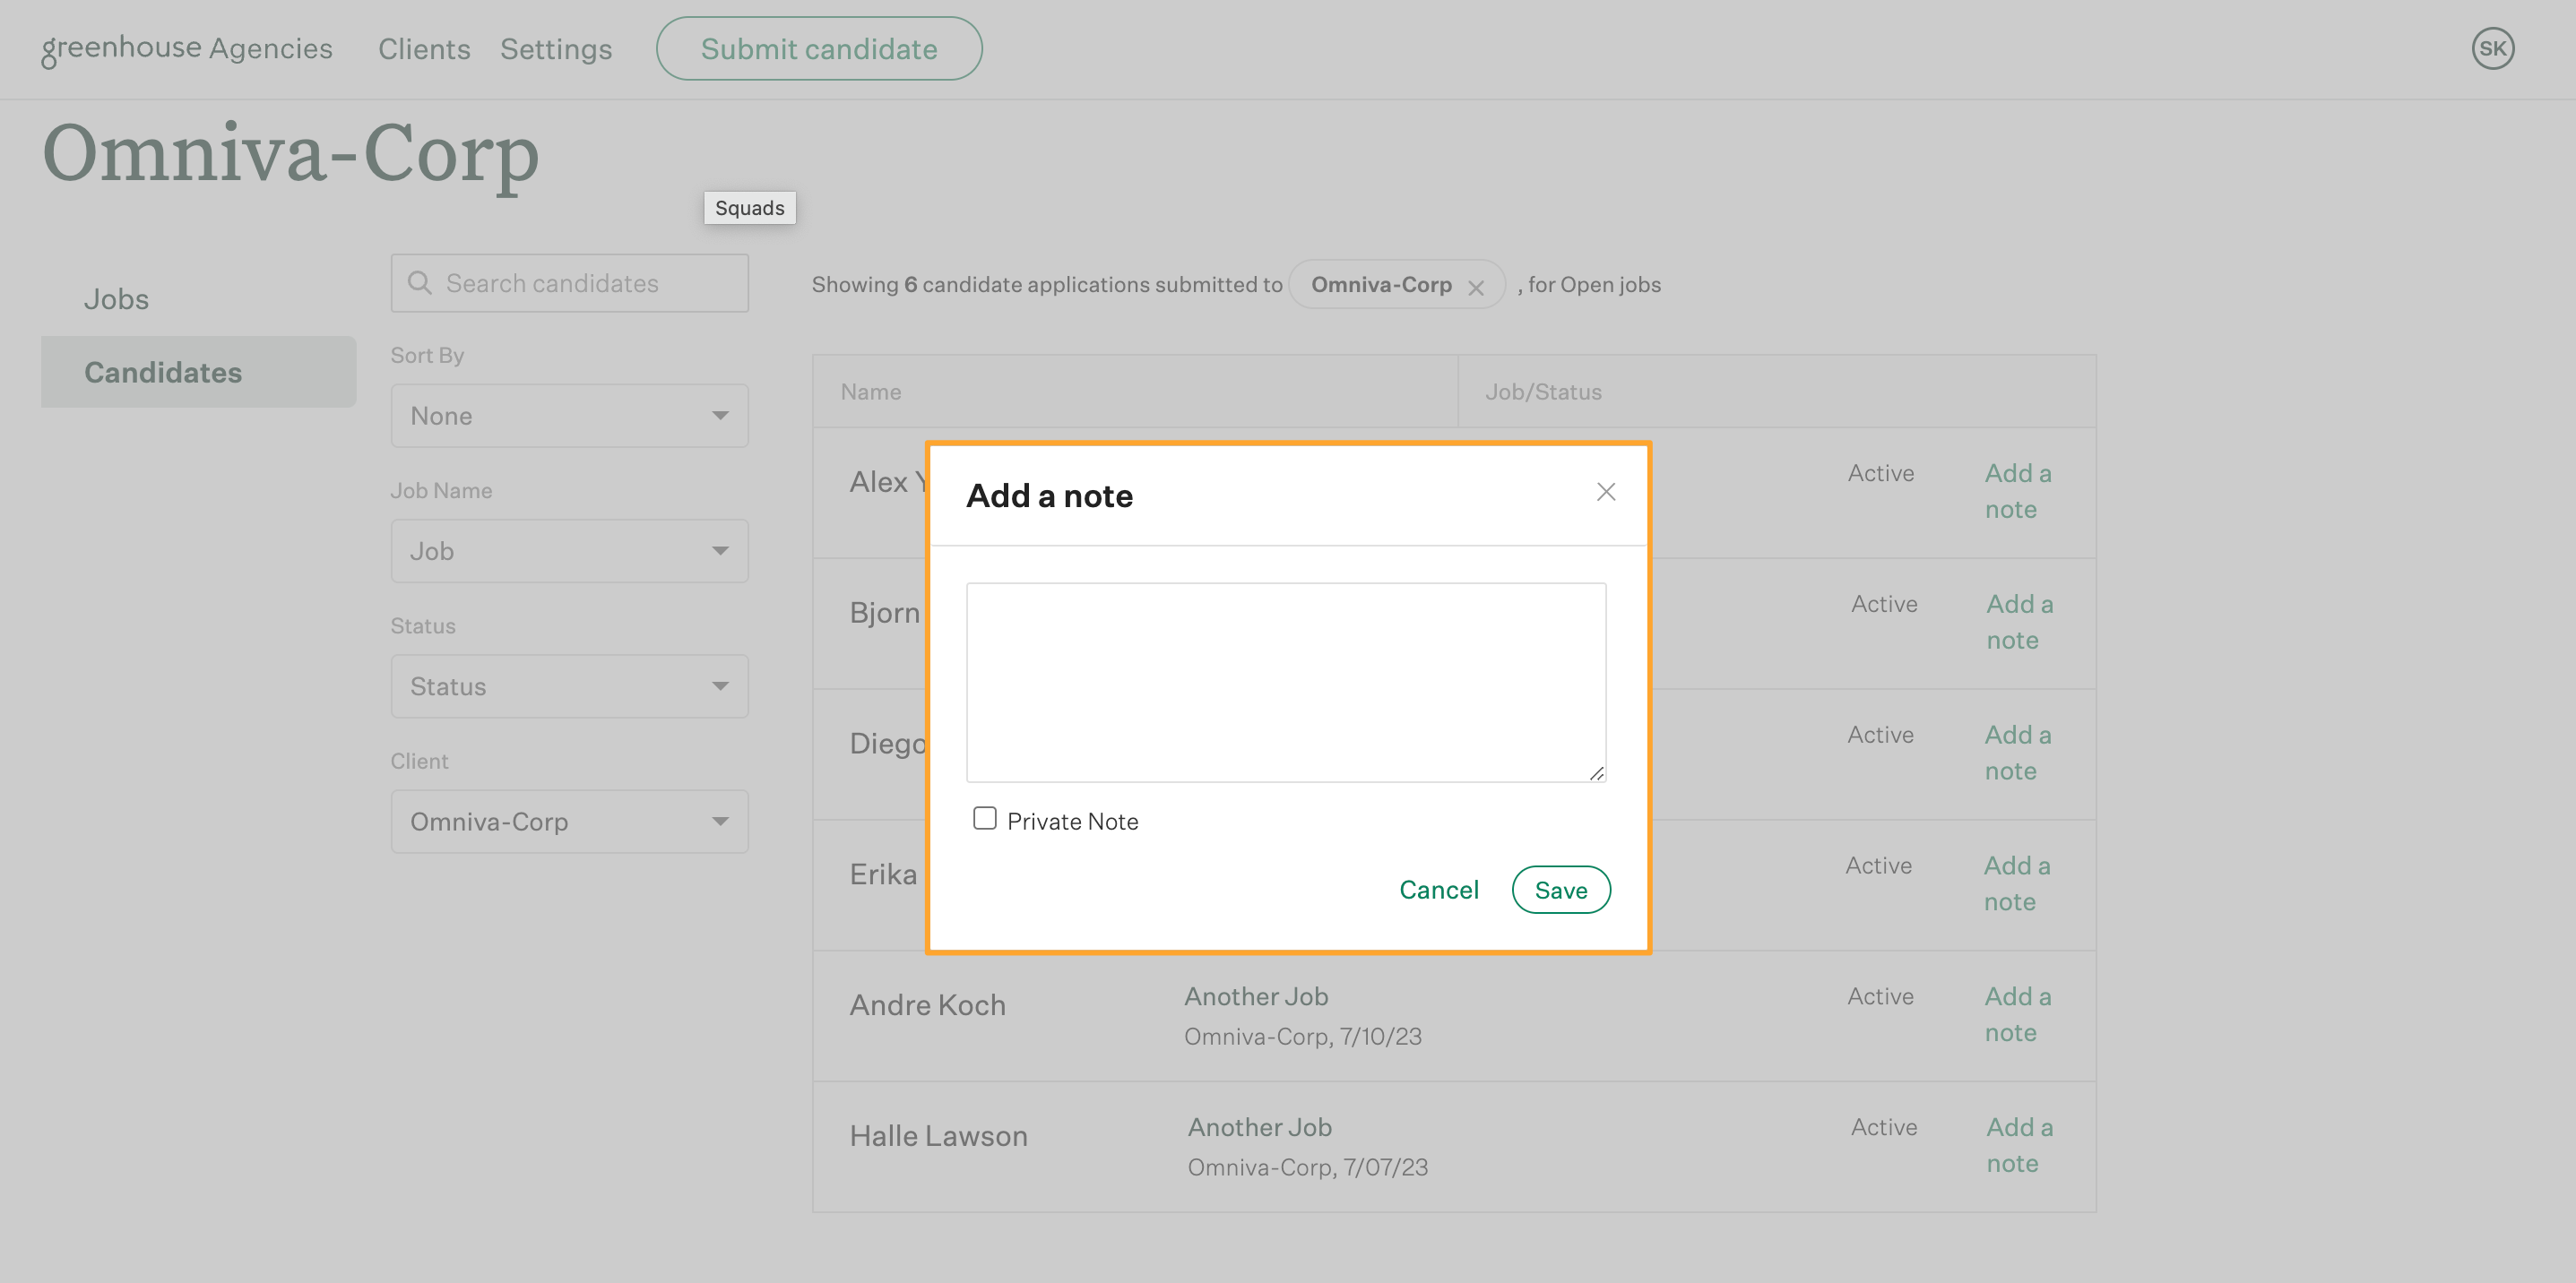Click the Halle Lawson candidate name
2576x1283 pixels.
click(x=938, y=1135)
